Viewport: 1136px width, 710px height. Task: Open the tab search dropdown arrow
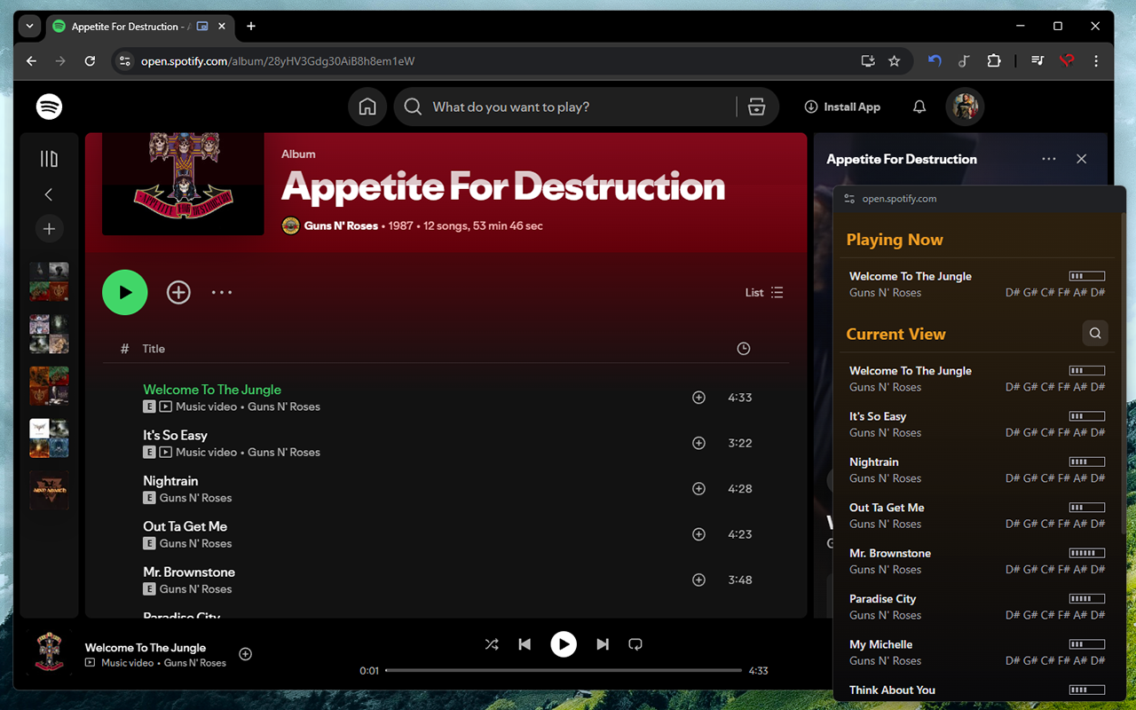(29, 27)
